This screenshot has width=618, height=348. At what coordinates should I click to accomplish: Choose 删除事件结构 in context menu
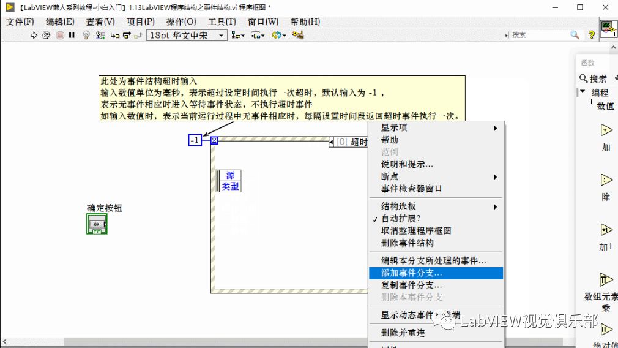pyautogui.click(x=436, y=243)
